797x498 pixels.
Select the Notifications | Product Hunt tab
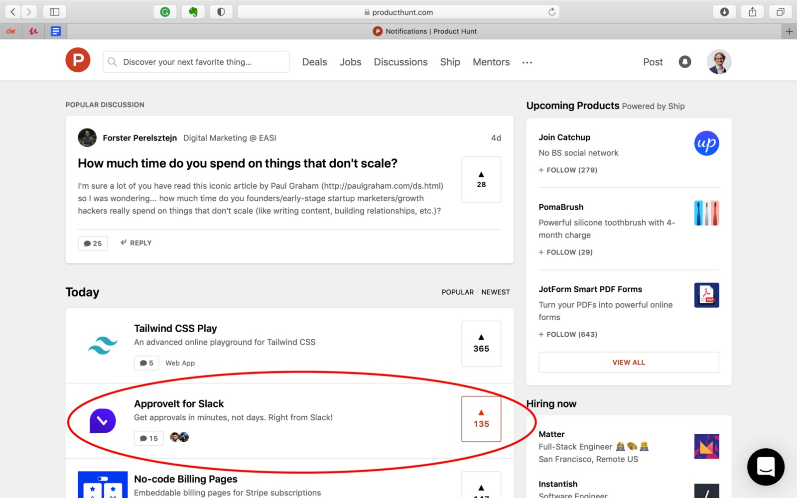[x=424, y=31]
